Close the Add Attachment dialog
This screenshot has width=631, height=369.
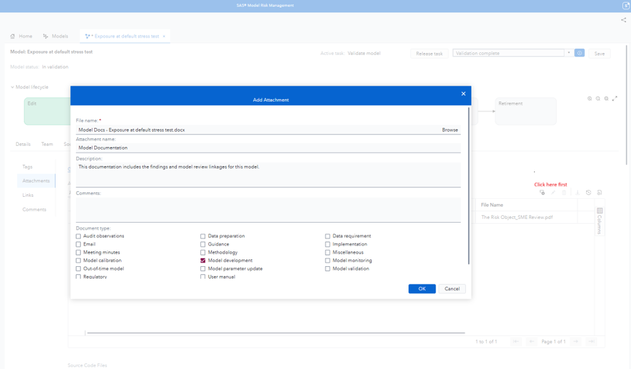(463, 93)
